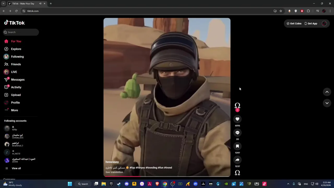Reload the page

tap(16, 11)
